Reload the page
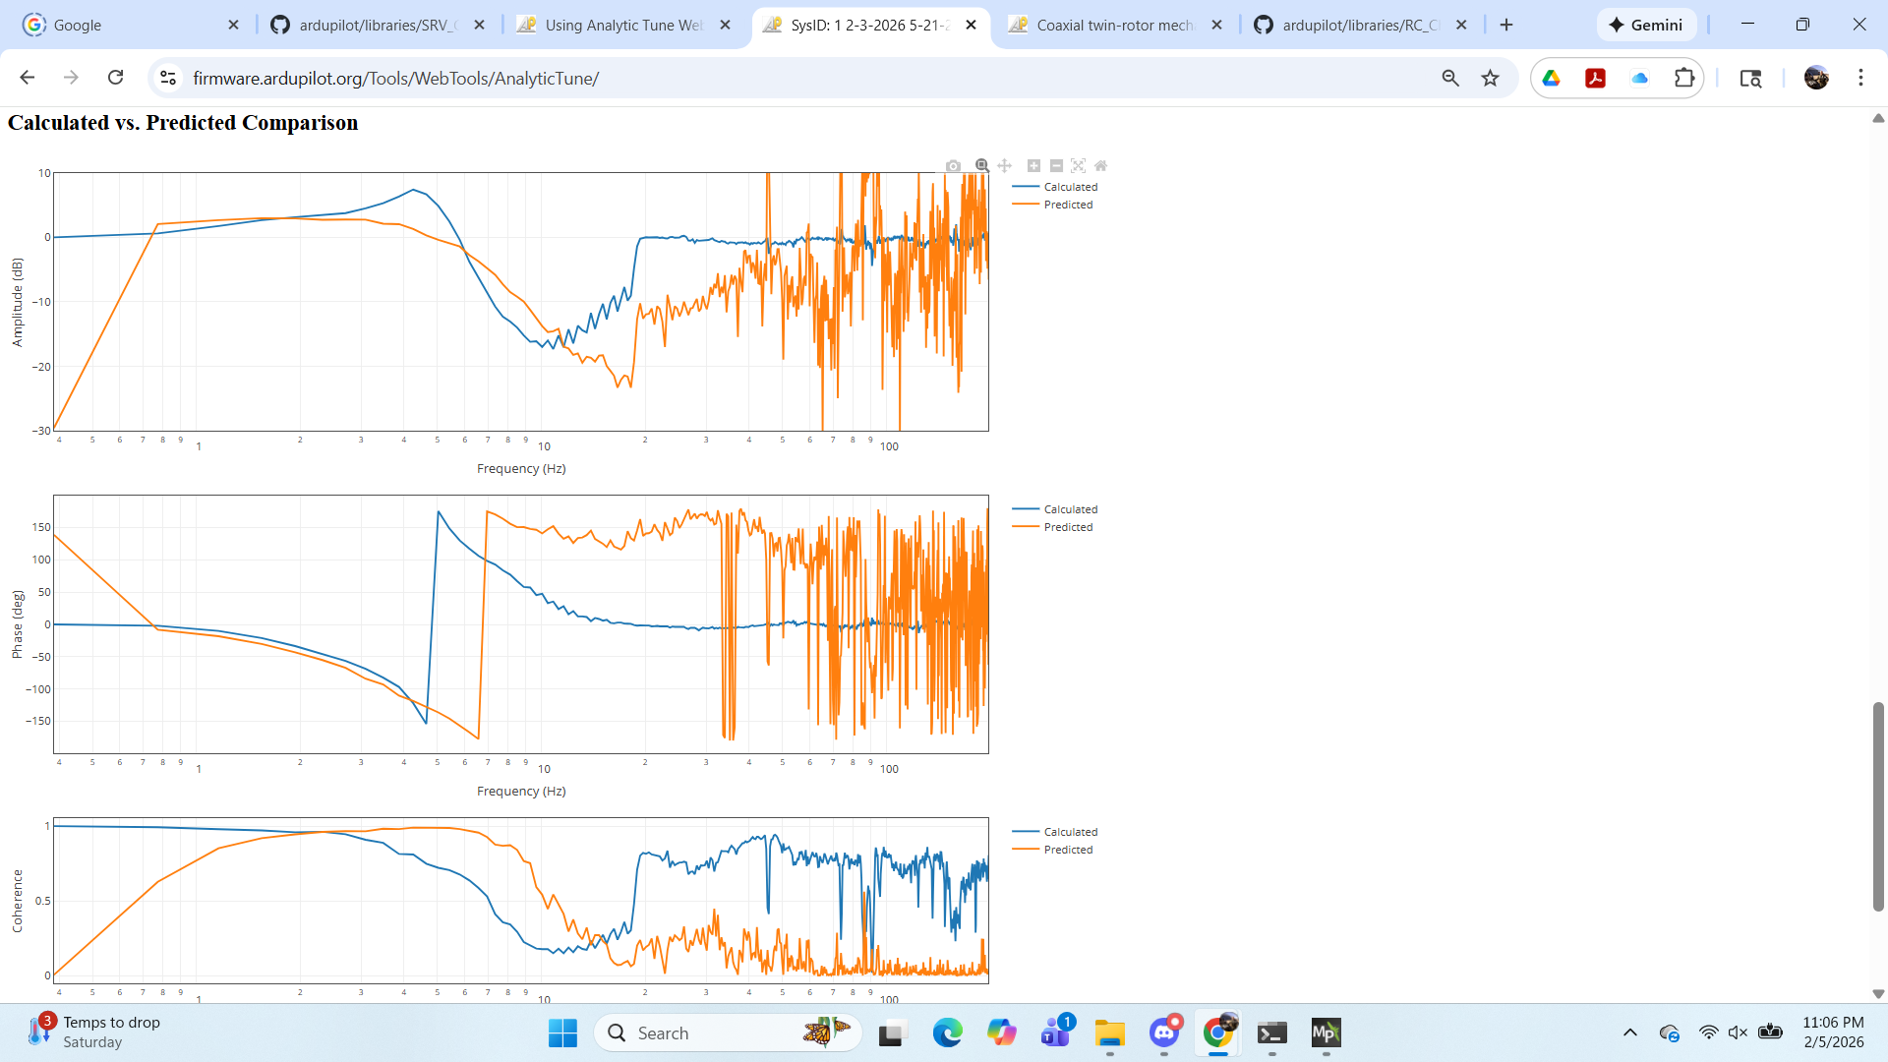The image size is (1888, 1062). coord(116,78)
